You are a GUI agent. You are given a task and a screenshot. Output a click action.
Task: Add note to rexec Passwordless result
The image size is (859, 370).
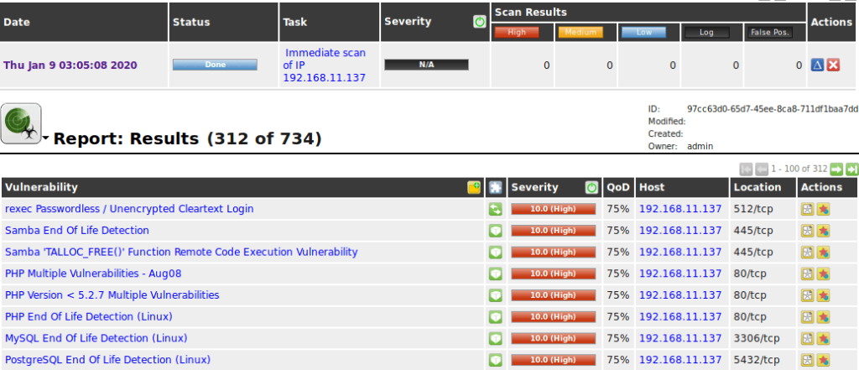[808, 209]
